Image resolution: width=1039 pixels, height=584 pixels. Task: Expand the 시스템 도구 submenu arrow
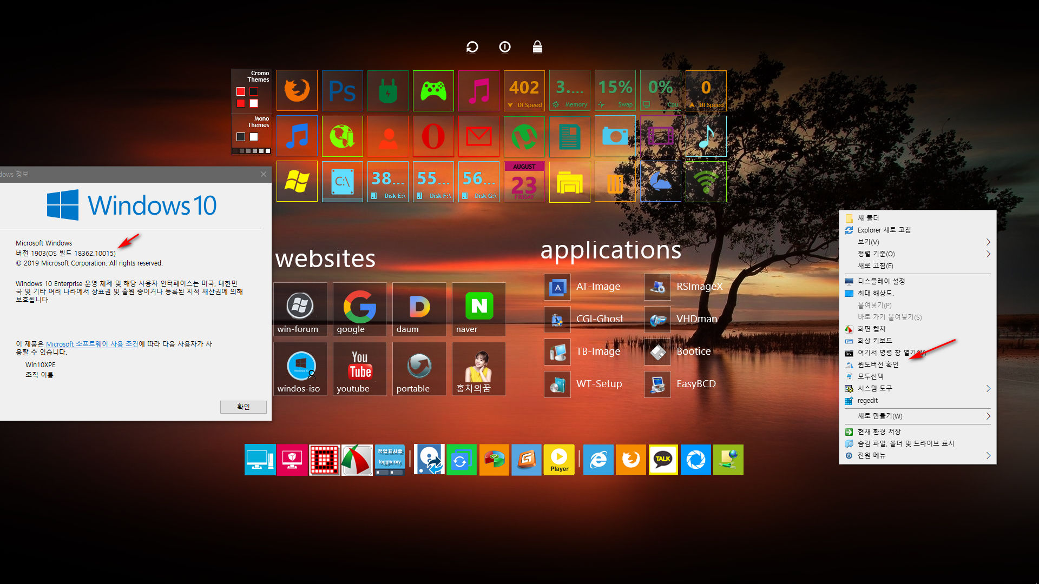click(988, 388)
